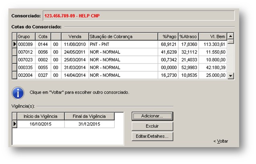Viewport: 256px width, 164px height.
Task: Click the group cell 000389
Action: point(26,44)
